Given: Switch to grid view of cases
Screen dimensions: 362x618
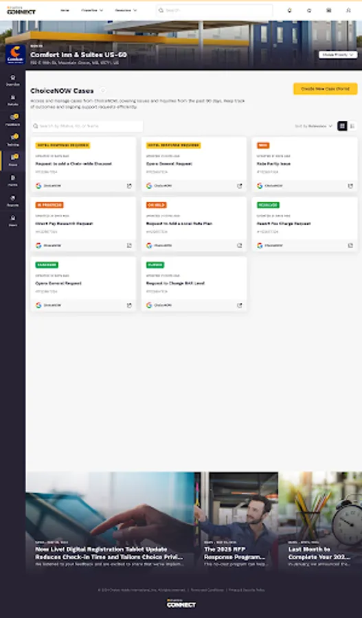Looking at the screenshot, I should [342, 126].
